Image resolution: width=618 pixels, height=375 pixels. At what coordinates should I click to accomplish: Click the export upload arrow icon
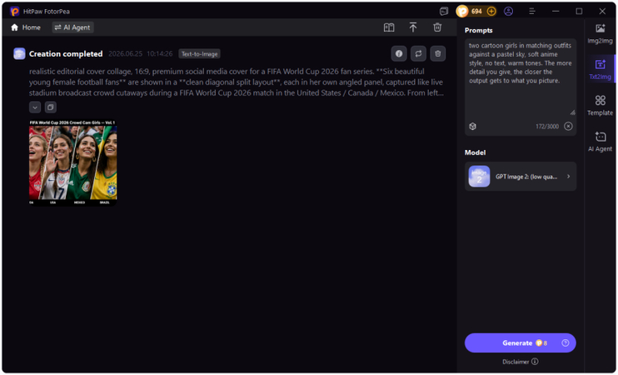coord(412,27)
